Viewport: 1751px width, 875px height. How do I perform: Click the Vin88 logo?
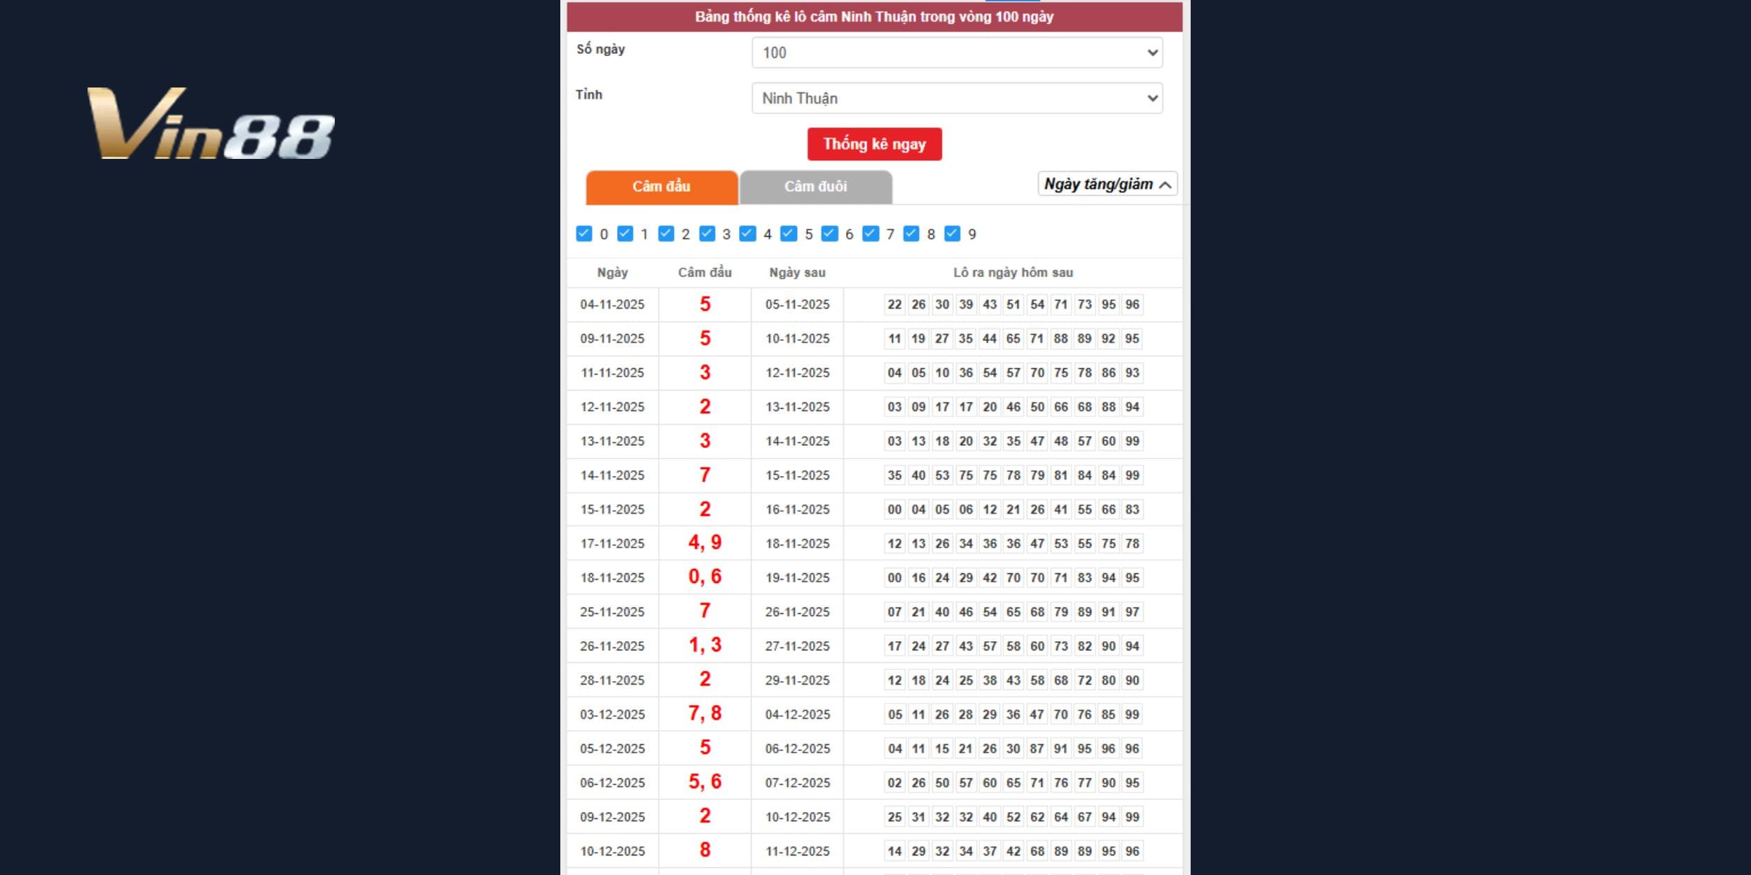pos(210,124)
